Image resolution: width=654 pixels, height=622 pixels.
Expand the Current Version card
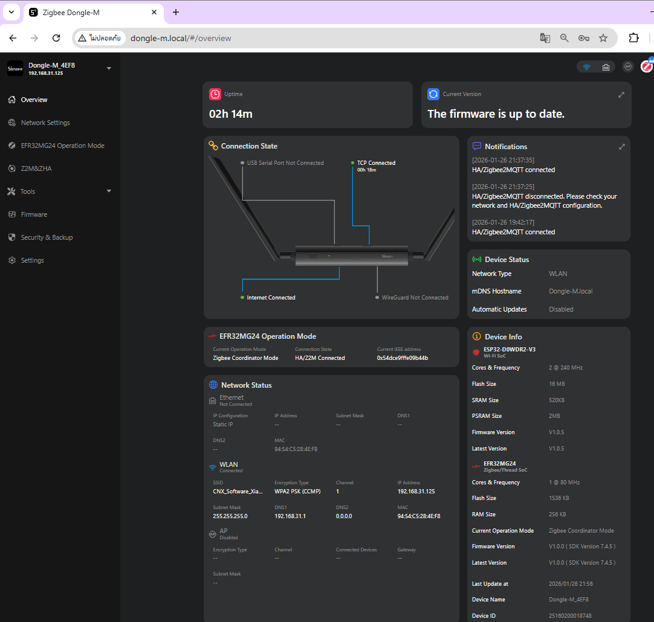[x=621, y=95]
